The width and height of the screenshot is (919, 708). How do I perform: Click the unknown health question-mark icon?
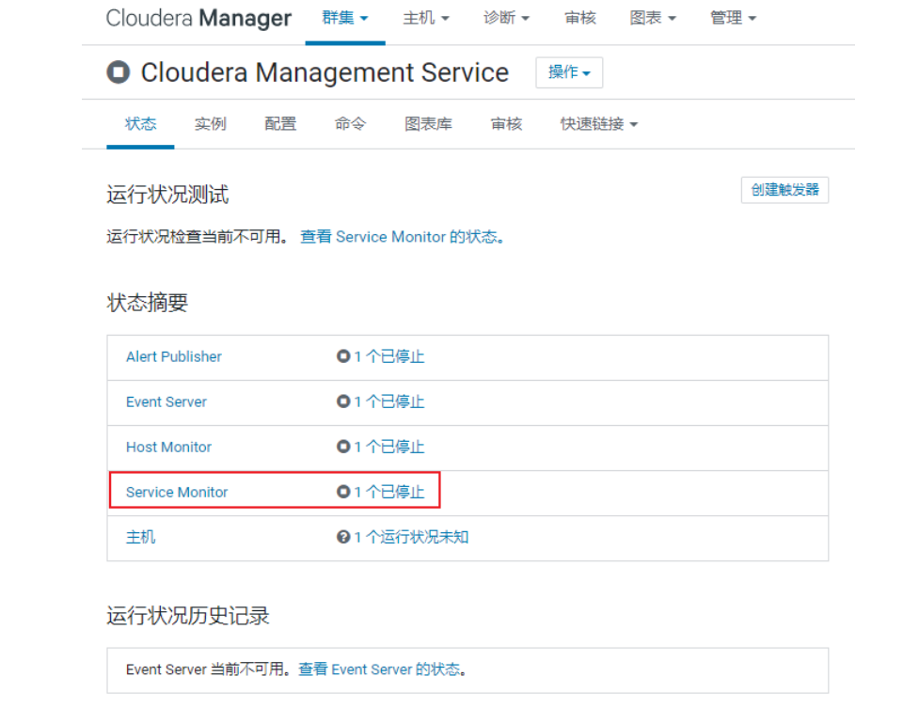343,537
